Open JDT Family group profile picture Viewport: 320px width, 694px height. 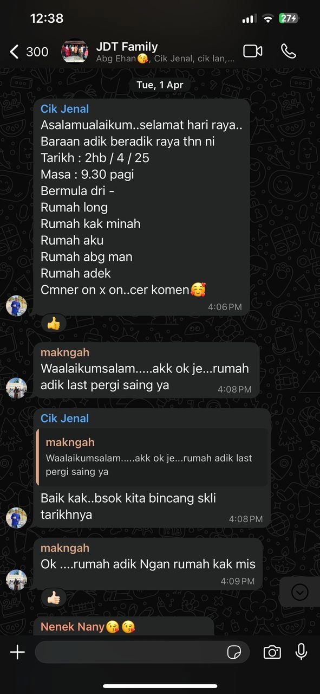coord(75,52)
